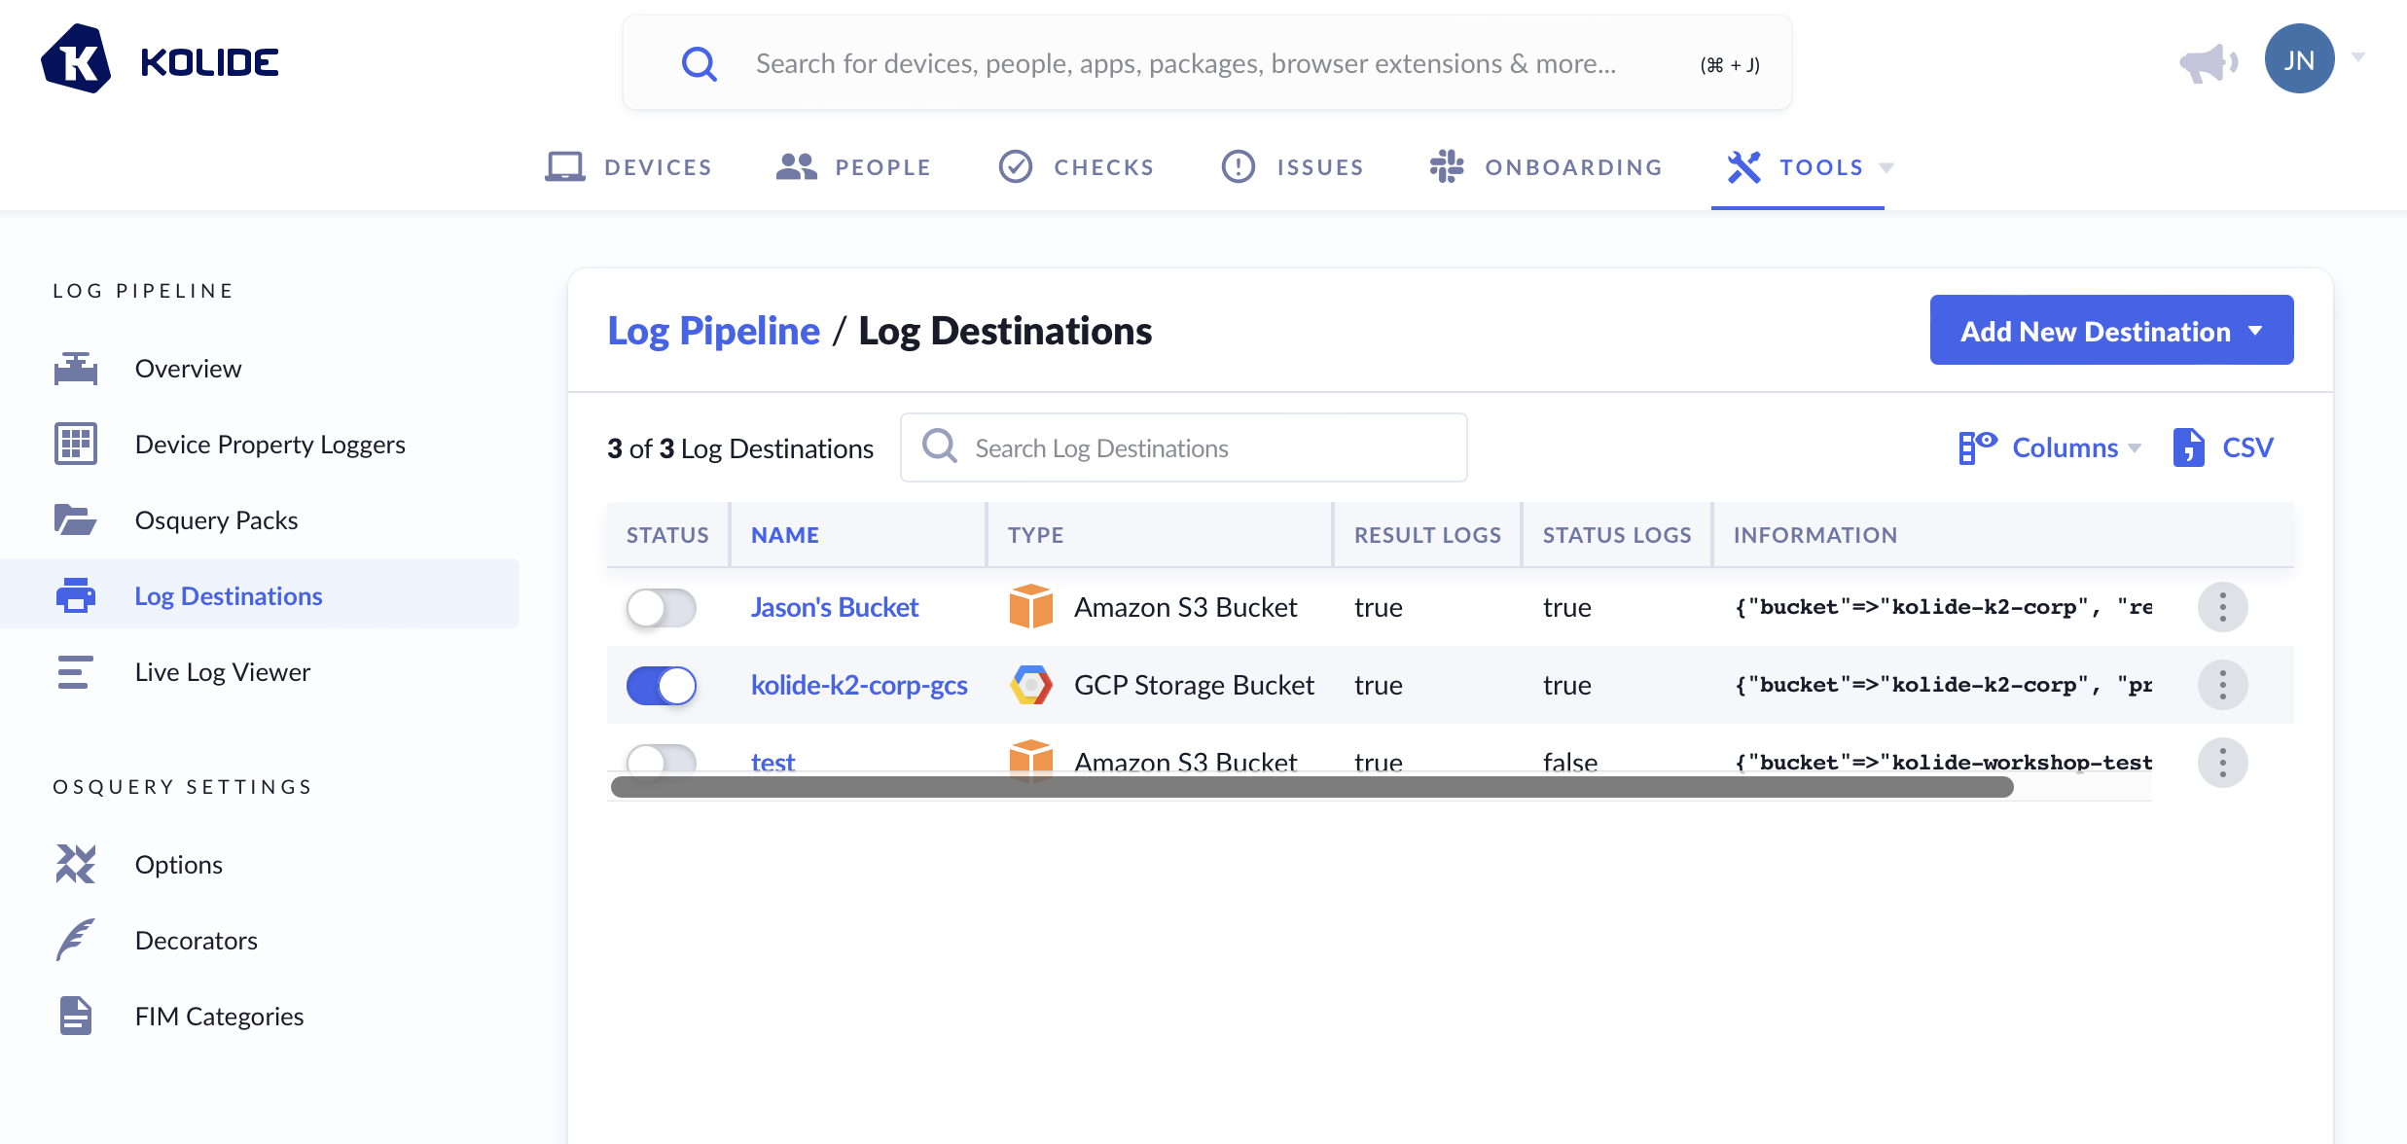Click the Overview pipeline icon in sidebar

[76, 369]
